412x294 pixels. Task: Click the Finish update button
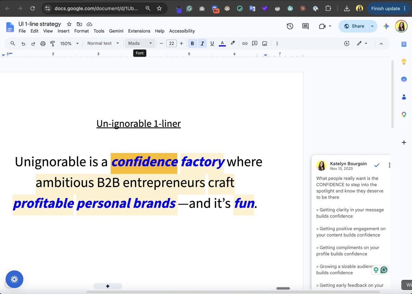(388, 8)
